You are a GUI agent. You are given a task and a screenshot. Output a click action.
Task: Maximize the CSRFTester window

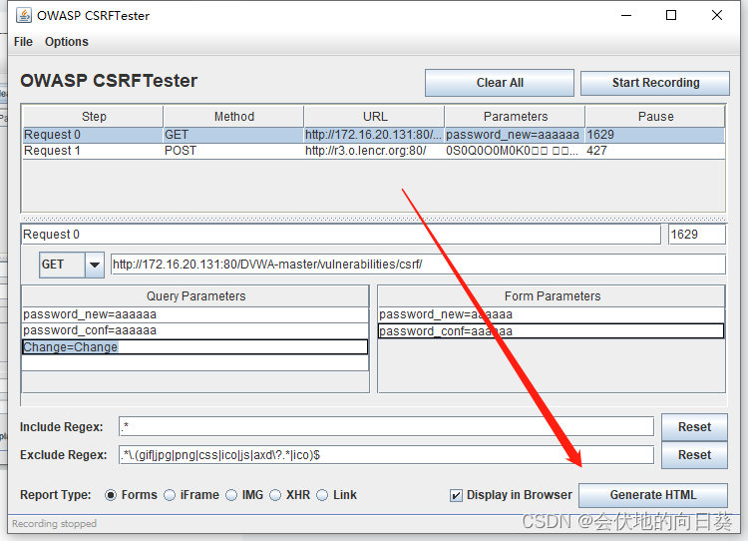(x=671, y=15)
